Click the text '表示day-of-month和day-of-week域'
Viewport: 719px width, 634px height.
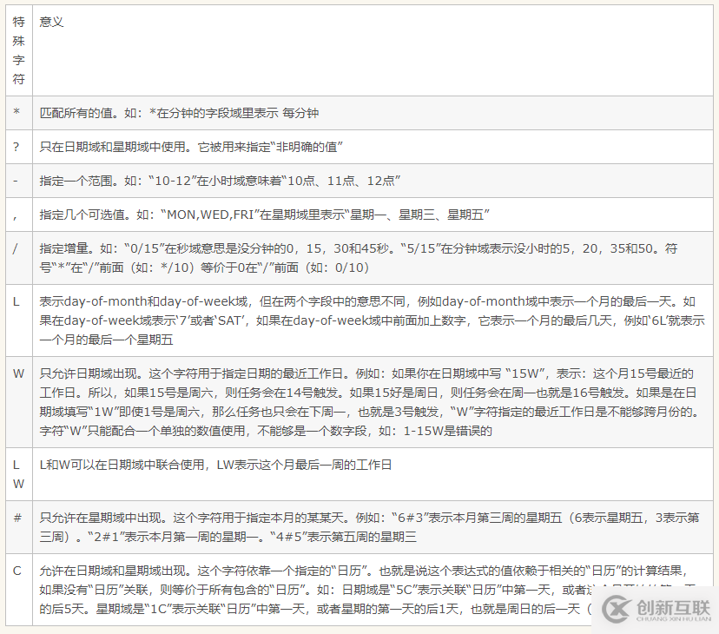(143, 302)
